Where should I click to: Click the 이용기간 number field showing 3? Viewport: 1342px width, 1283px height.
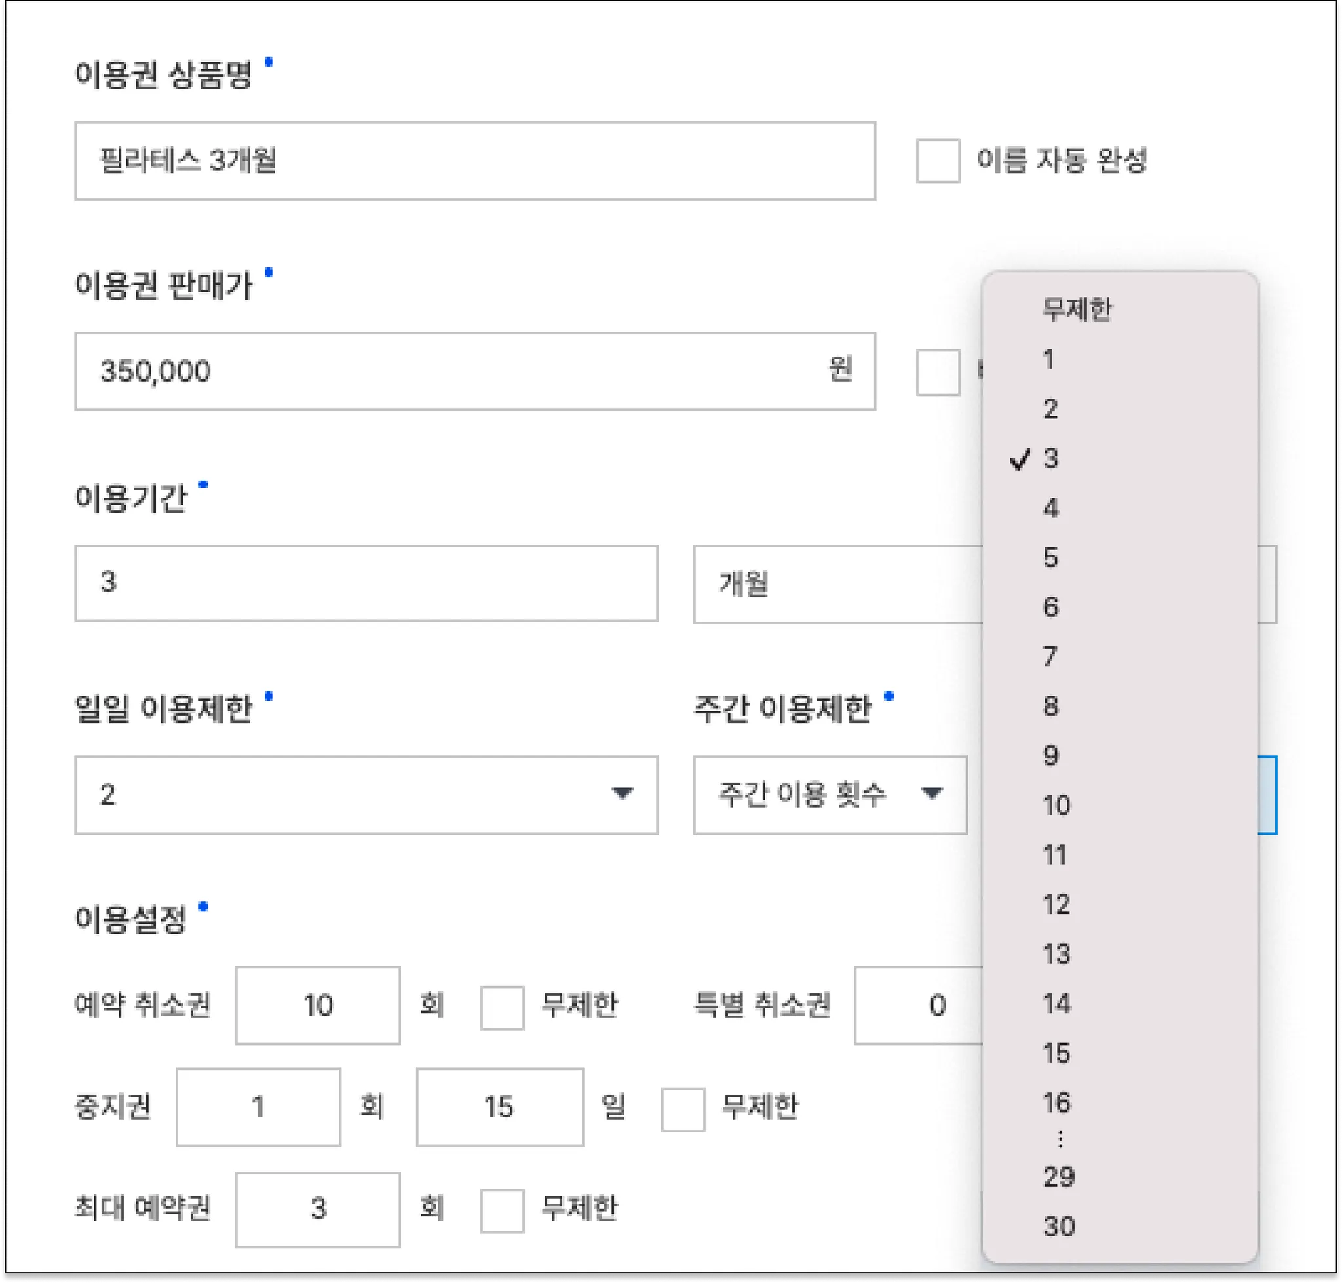click(x=366, y=583)
